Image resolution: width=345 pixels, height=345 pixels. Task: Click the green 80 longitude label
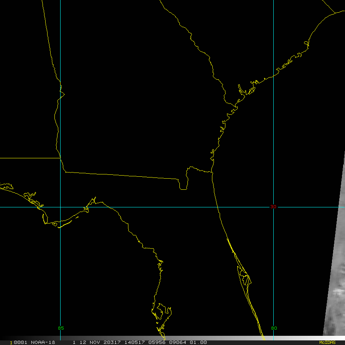[x=274, y=328]
